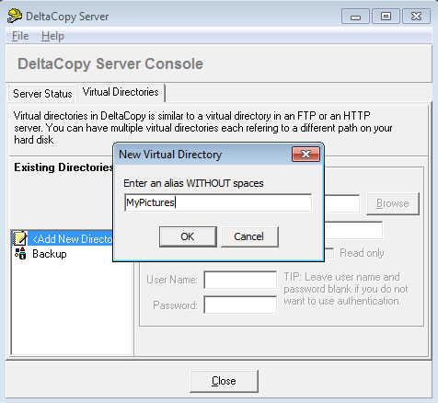Click the Backup directory icon

20,253
